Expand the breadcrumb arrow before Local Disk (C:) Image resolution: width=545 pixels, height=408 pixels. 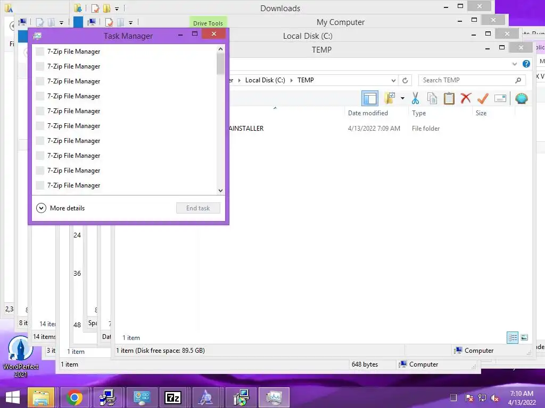(x=239, y=81)
